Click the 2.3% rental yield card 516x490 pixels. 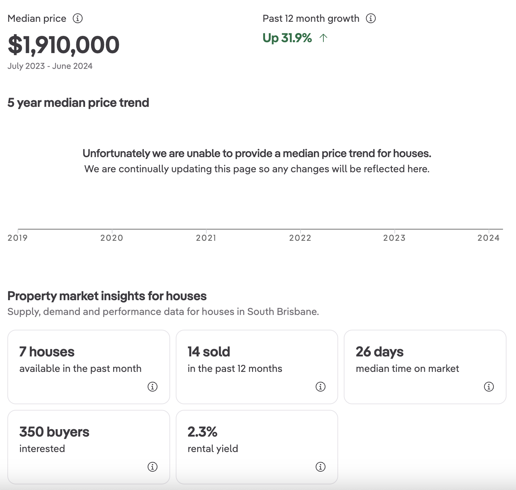257,447
